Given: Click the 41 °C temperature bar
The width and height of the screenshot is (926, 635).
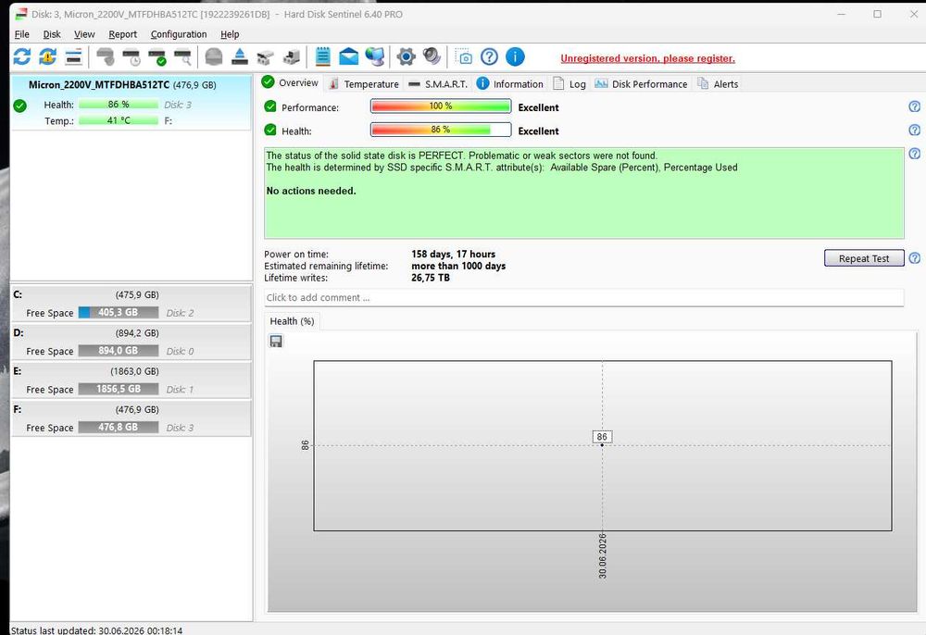Looking at the screenshot, I should 119,120.
